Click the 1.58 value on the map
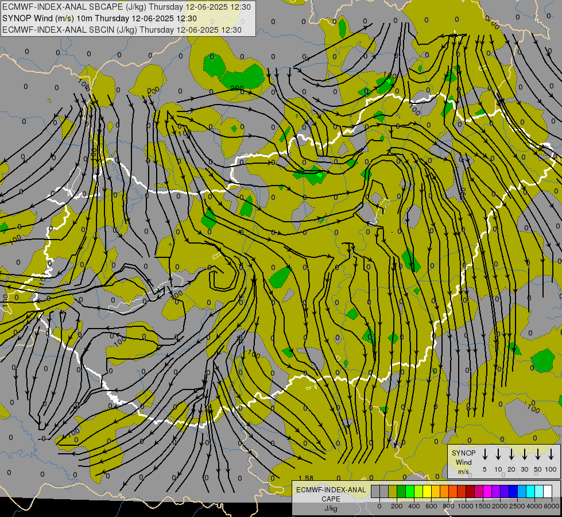This screenshot has width=562, height=517. click(306, 479)
